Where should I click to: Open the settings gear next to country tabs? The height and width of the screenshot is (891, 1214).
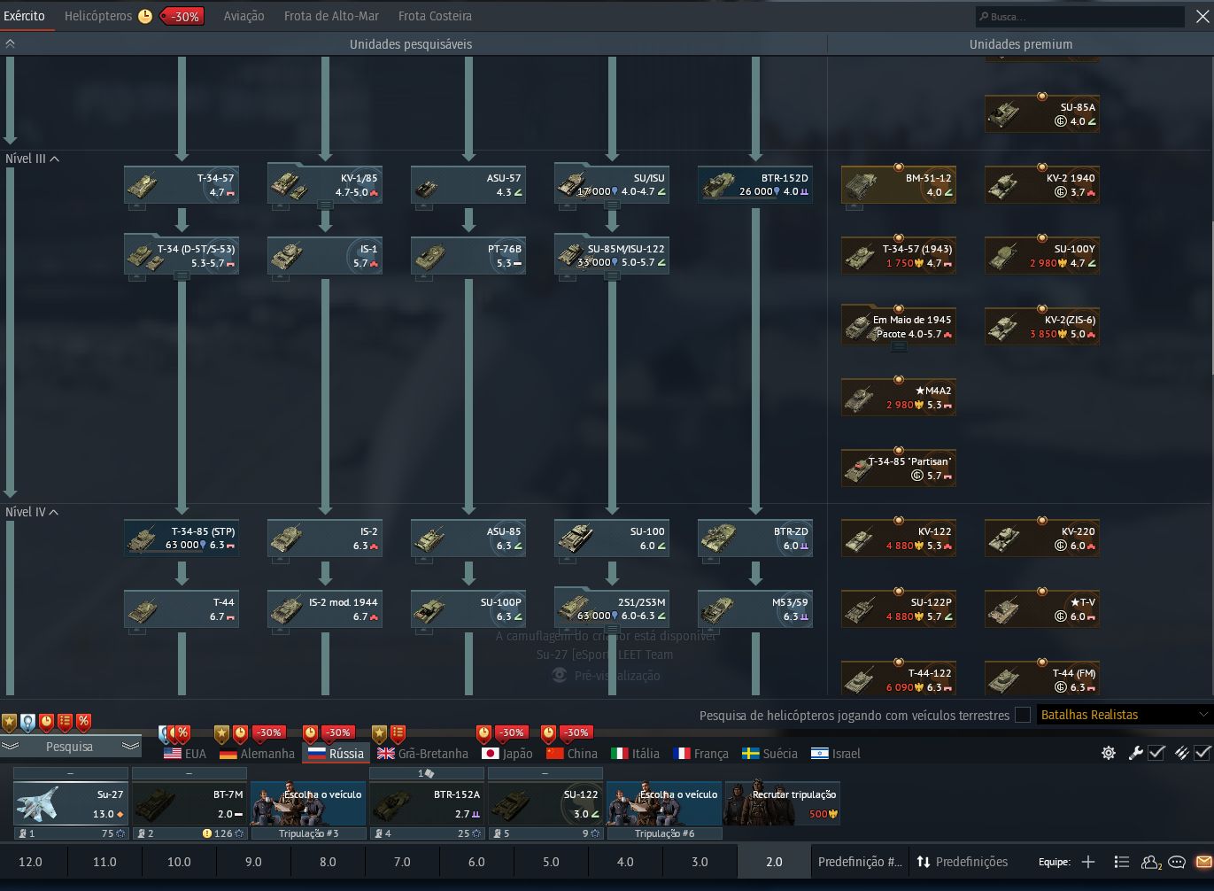click(x=1109, y=753)
